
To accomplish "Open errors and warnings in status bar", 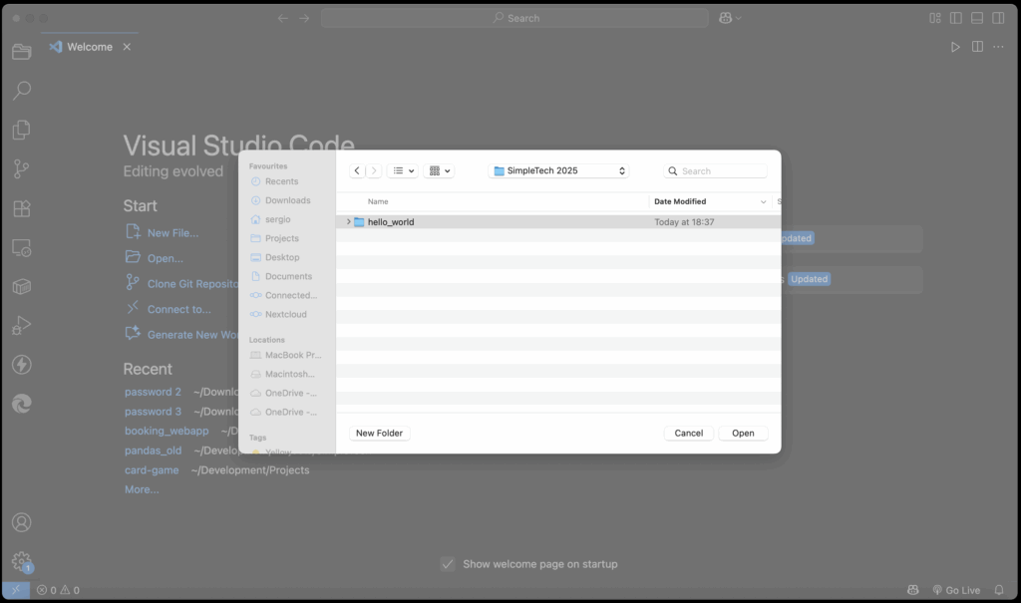I will click(58, 590).
